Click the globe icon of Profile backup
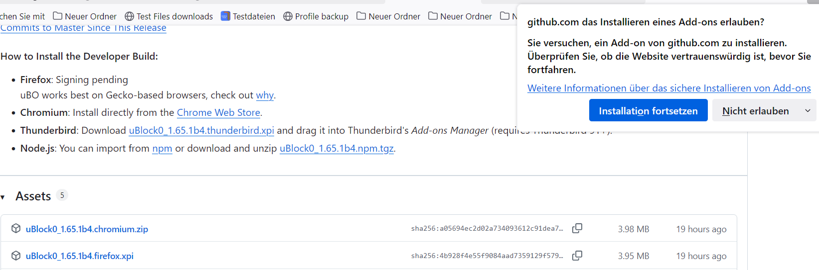 [x=288, y=16]
